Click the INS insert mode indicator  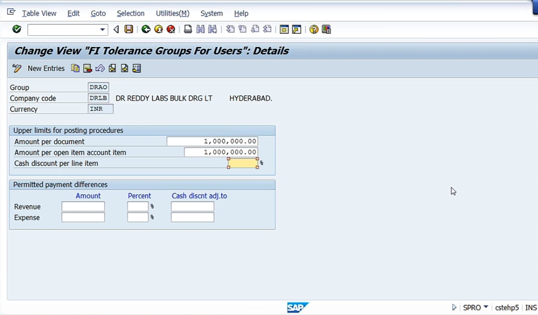coord(531,308)
